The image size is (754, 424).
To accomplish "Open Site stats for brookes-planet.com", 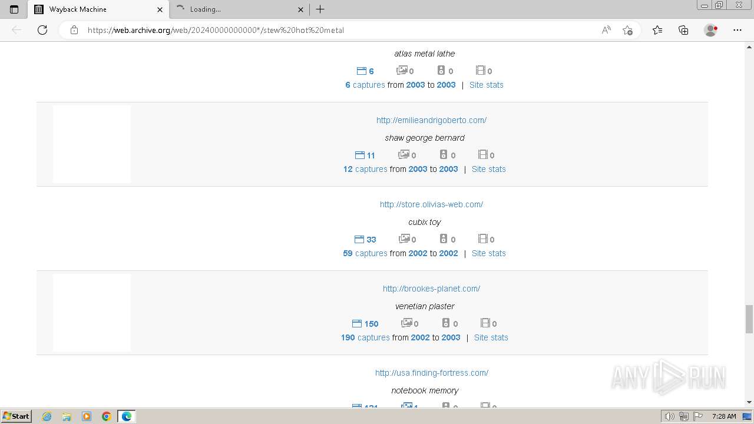I will click(491, 337).
